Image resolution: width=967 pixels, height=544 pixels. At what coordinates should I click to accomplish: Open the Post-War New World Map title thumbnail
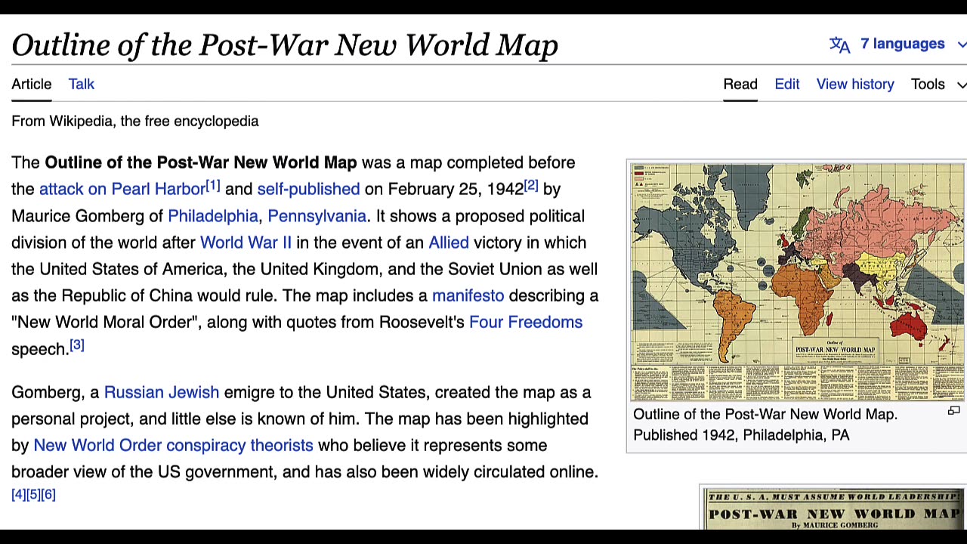point(834,508)
